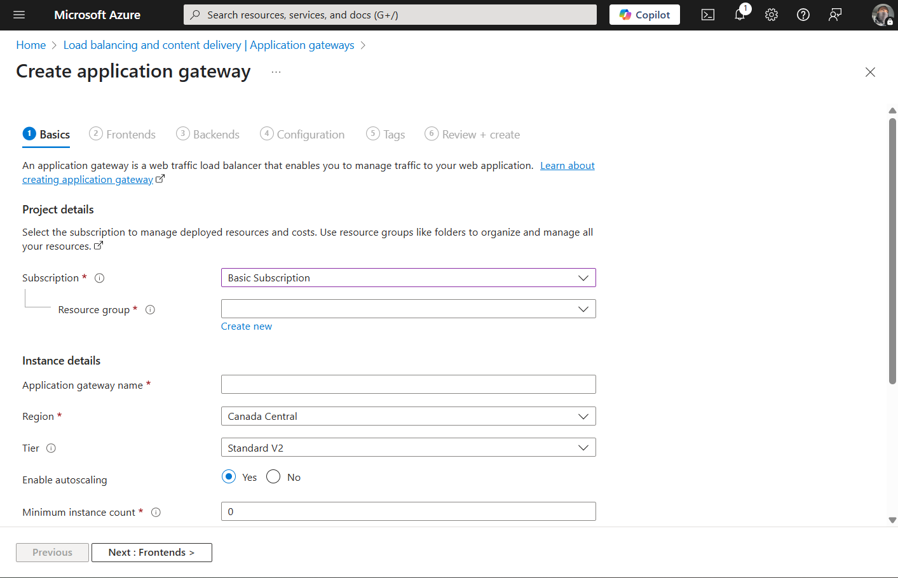Select Yes for Enable autoscaling

[x=229, y=476]
